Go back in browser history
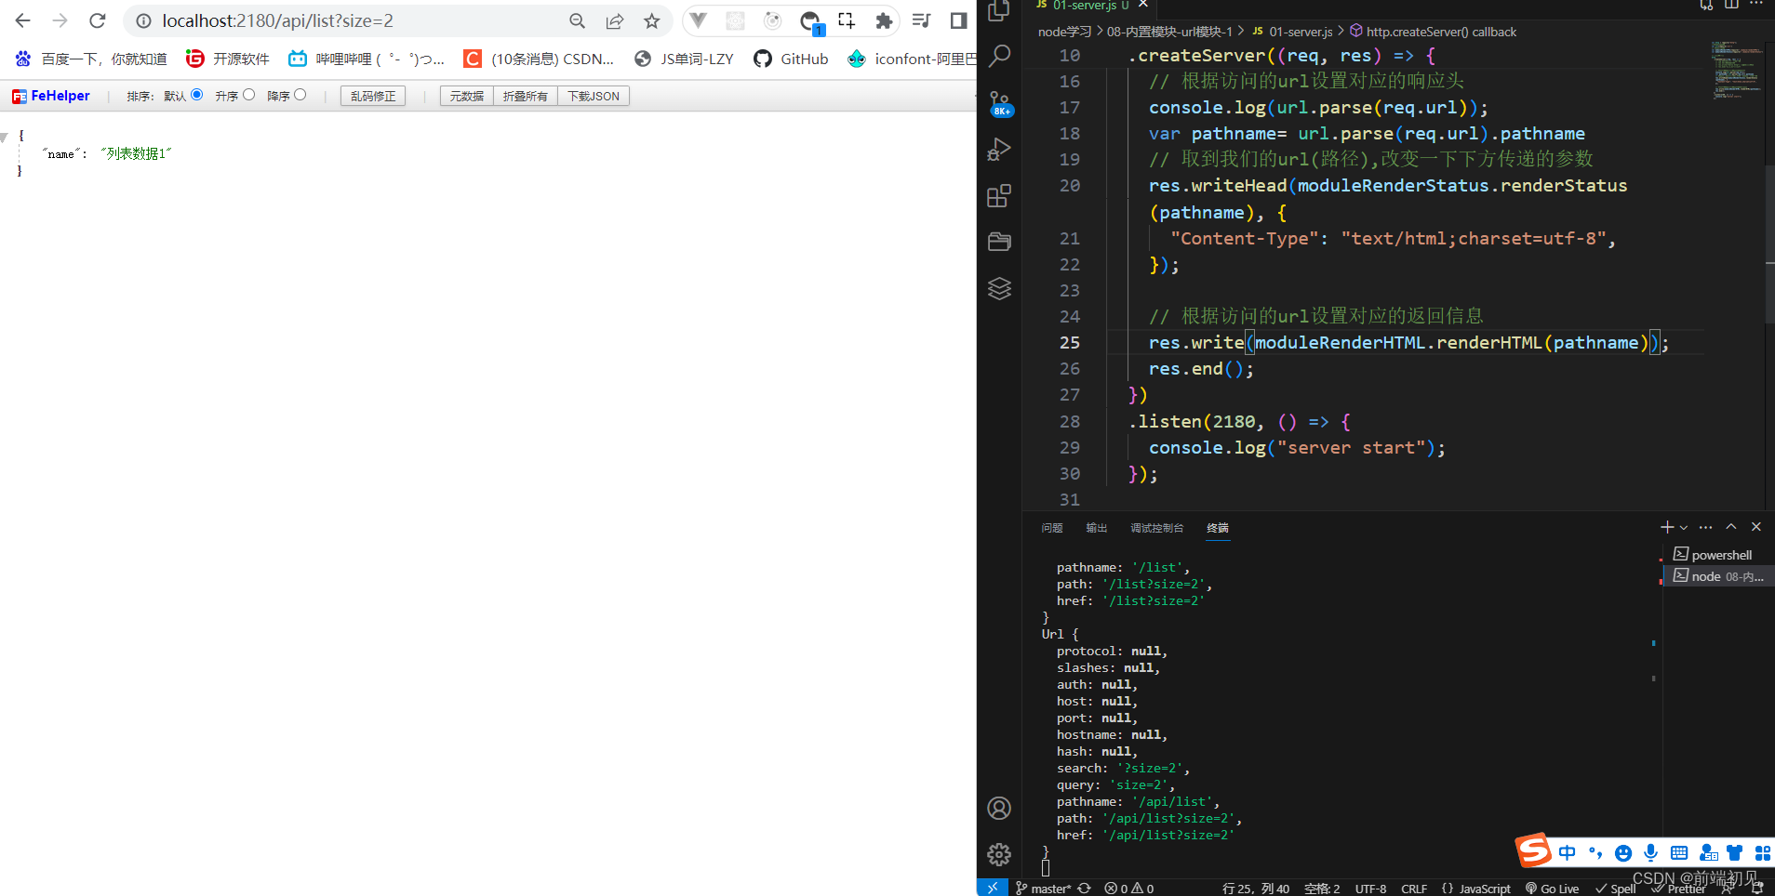 click(23, 20)
